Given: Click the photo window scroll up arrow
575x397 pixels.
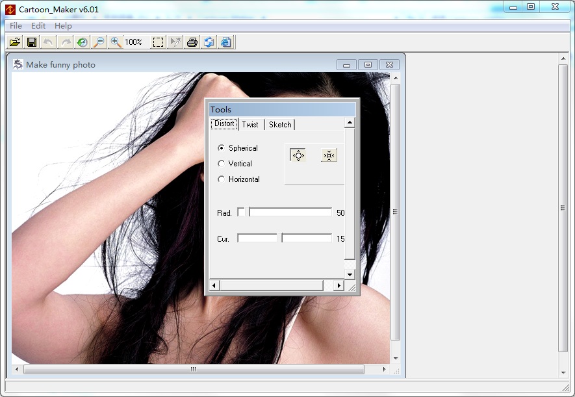Looking at the screenshot, I should (395, 78).
